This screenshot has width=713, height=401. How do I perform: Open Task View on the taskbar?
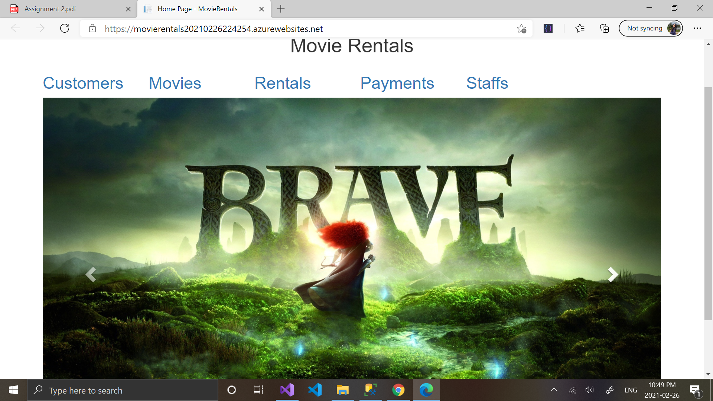click(258, 390)
